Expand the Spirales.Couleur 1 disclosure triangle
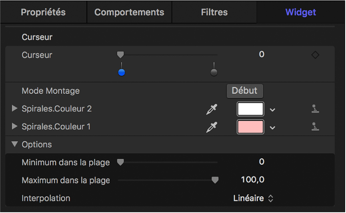 click(x=15, y=127)
